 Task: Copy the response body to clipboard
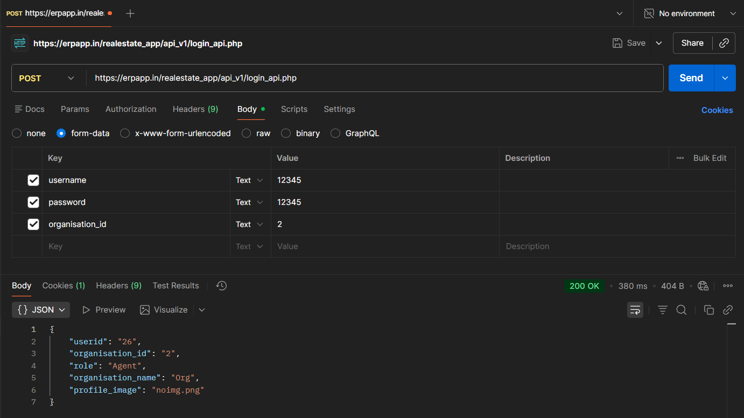click(709, 310)
